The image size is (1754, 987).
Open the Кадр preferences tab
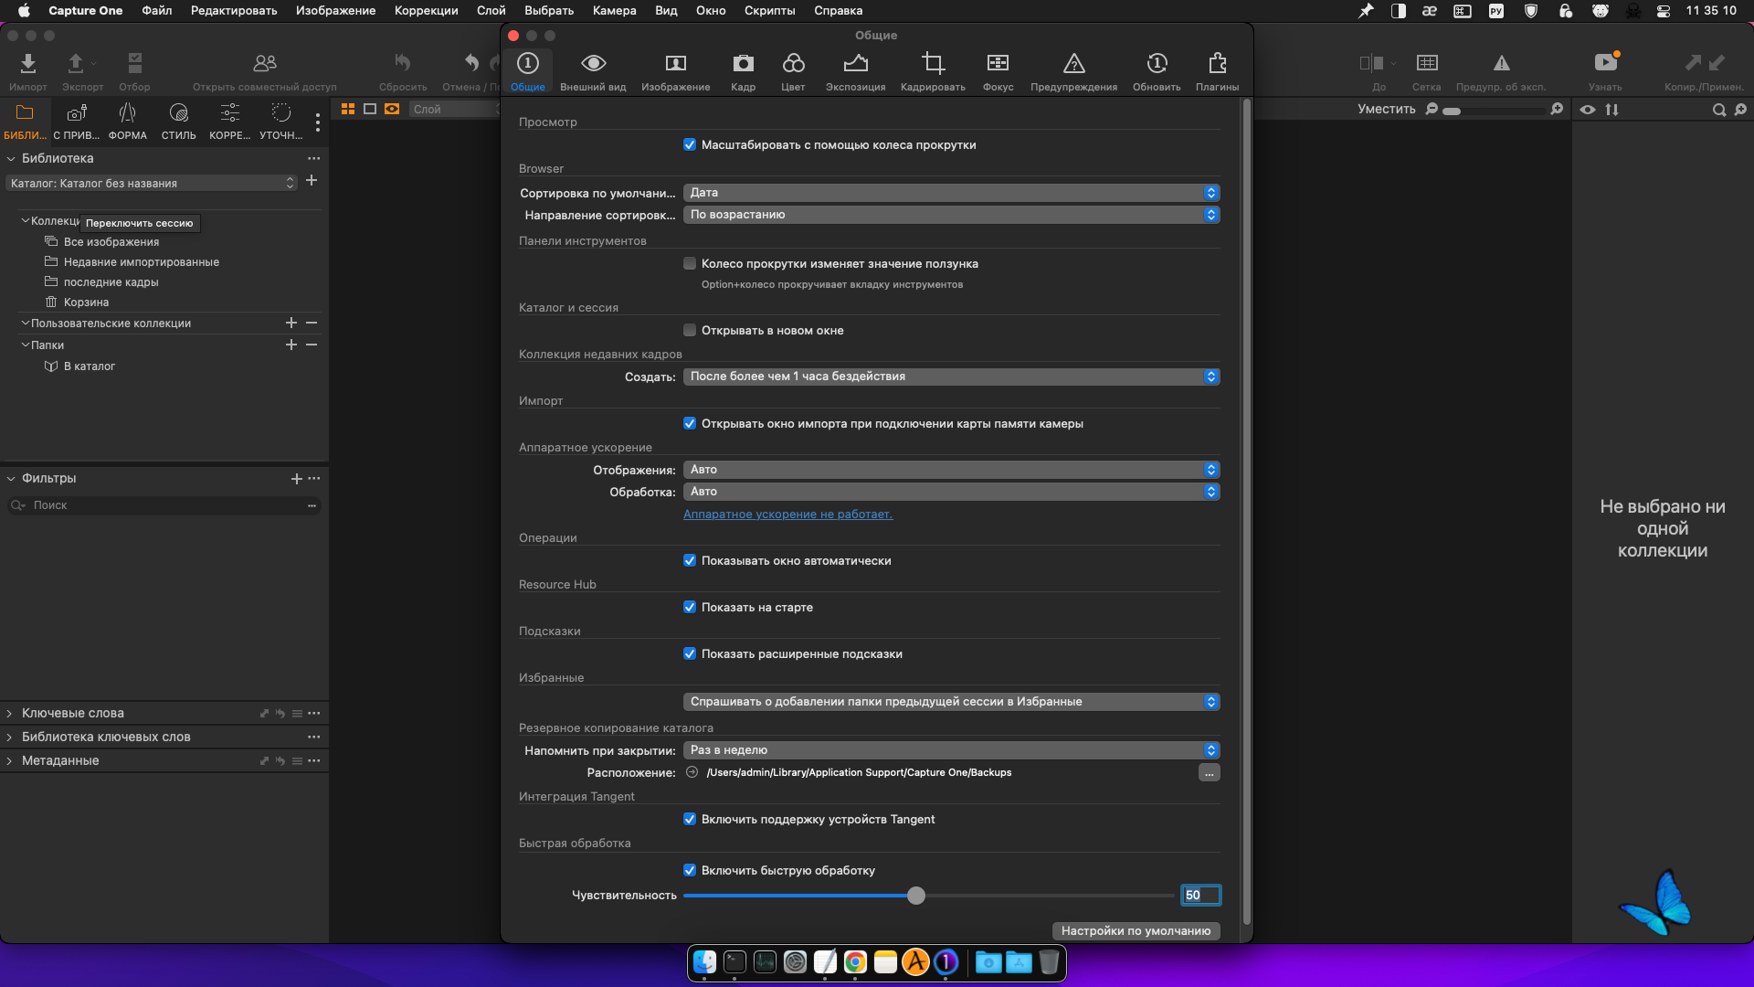tap(743, 71)
